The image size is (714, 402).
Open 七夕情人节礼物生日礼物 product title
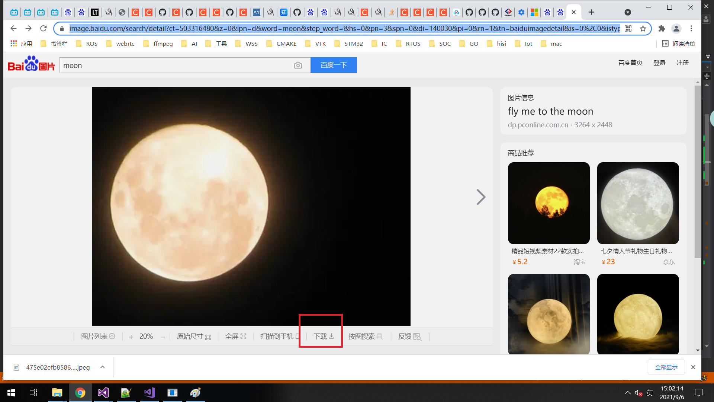636,251
